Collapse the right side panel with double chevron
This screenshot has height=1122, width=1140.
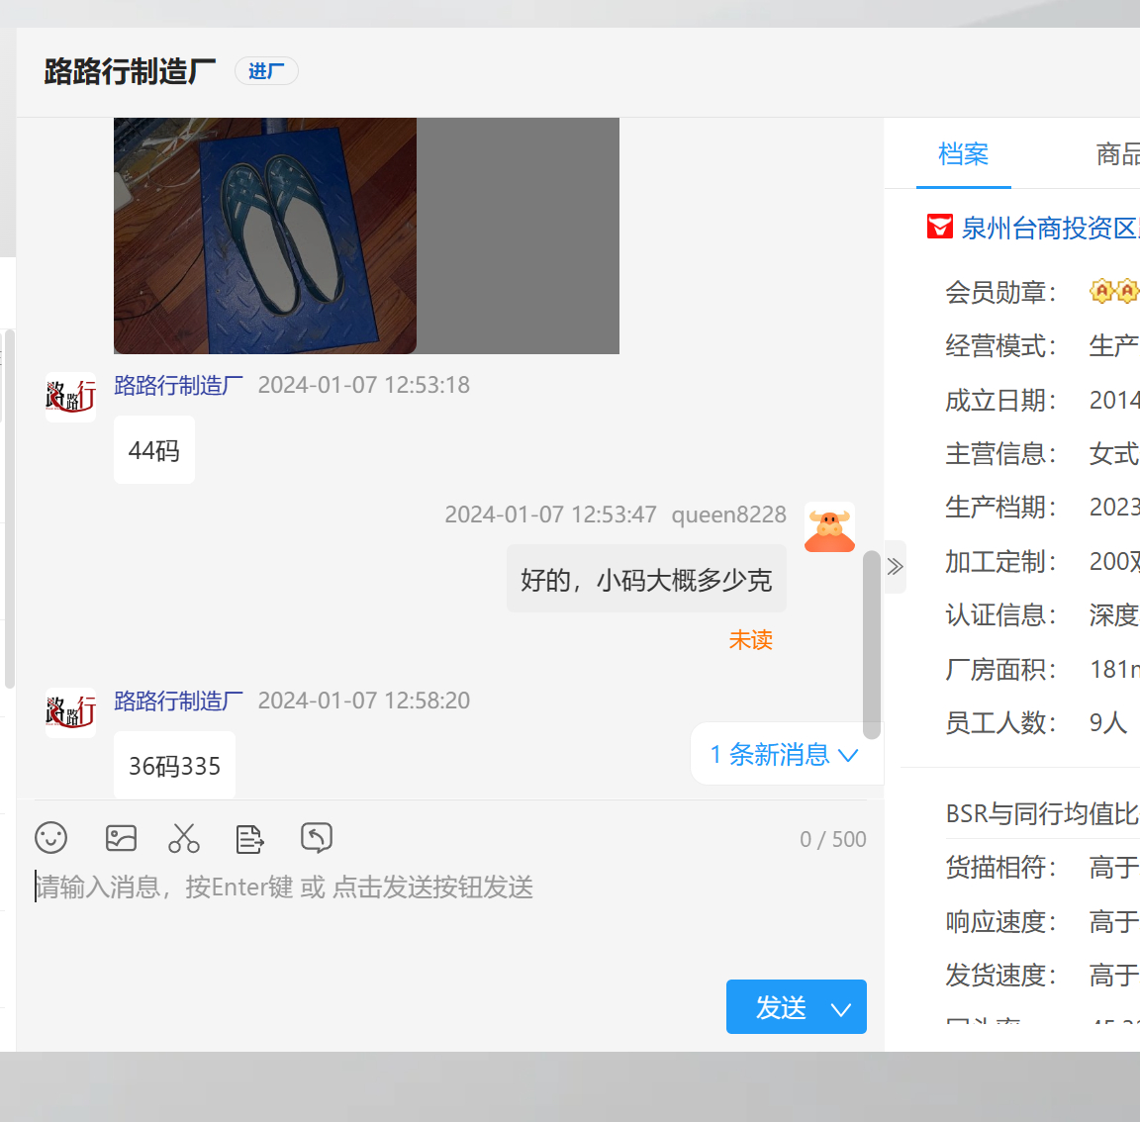pos(895,567)
